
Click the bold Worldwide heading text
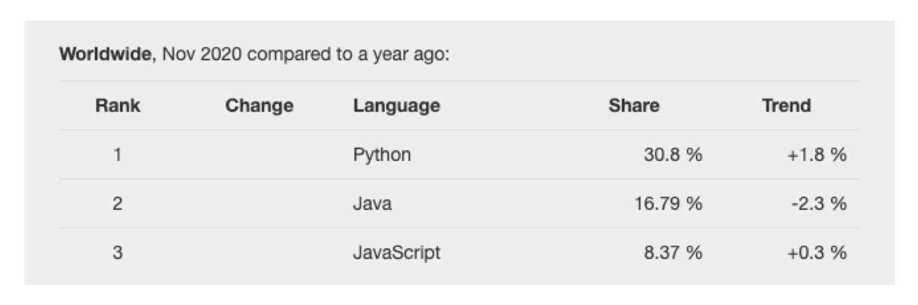pos(105,54)
